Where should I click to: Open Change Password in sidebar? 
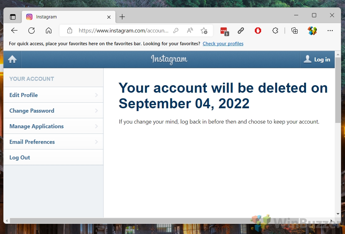(53, 110)
